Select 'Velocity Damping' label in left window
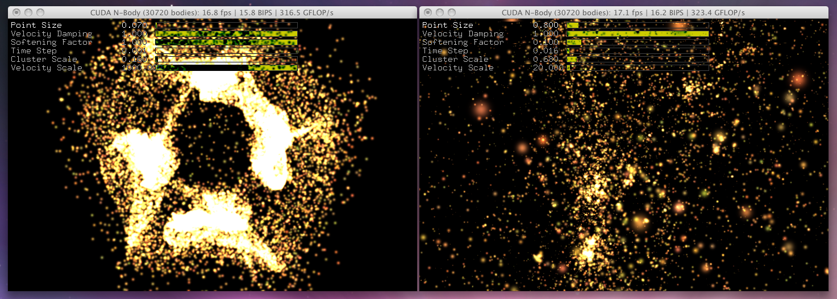837x299 pixels. pos(52,34)
